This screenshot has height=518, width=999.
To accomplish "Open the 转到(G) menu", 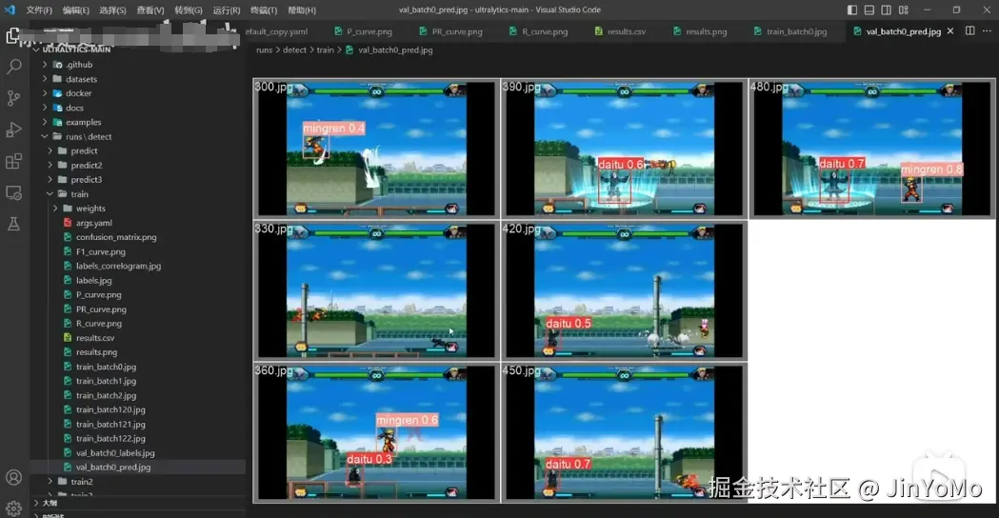I will pyautogui.click(x=189, y=10).
